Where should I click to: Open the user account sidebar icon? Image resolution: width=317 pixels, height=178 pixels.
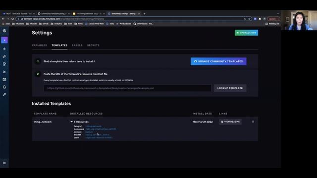[4, 40]
